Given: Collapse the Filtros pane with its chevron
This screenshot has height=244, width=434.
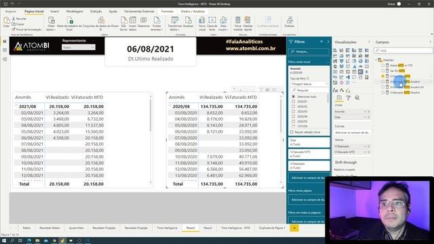Looking at the screenshot, I should click(328, 41).
